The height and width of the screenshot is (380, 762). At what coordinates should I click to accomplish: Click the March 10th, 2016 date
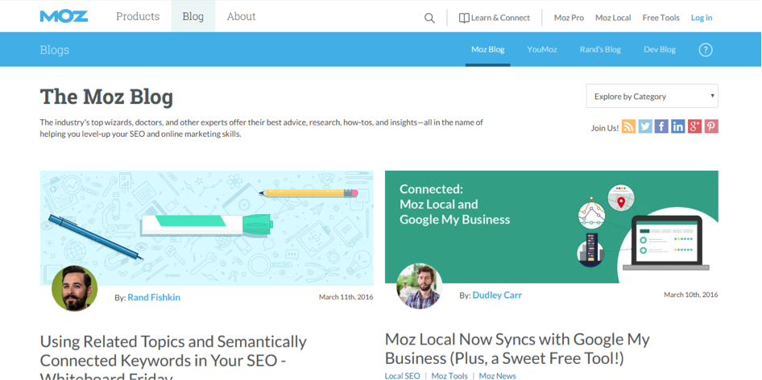(690, 295)
